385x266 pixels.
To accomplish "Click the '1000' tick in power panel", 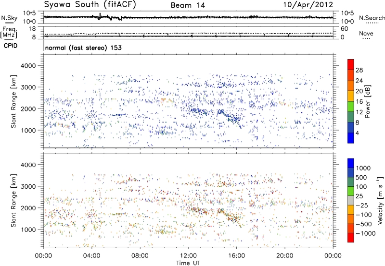I will 28,130.
